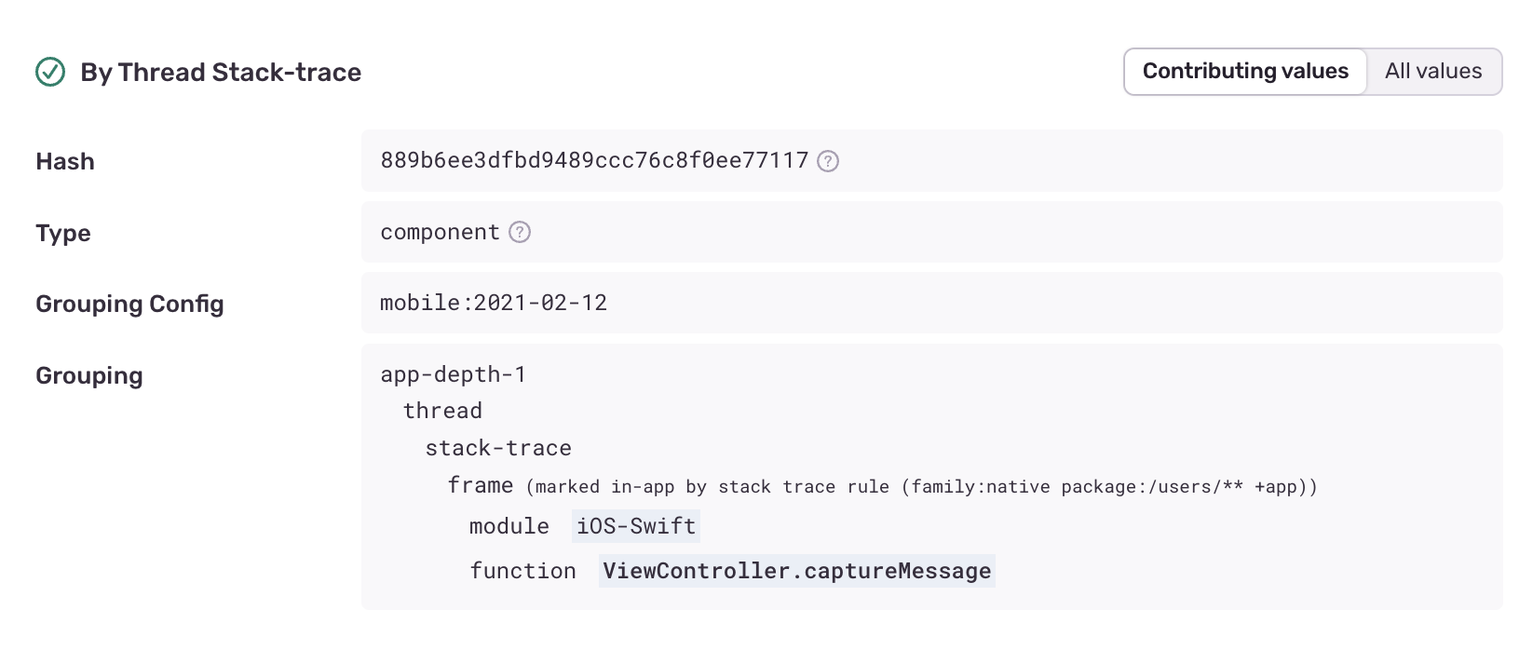This screenshot has height=650, width=1533.
Task: Select the frame item in the grouping tree
Action: 481,484
